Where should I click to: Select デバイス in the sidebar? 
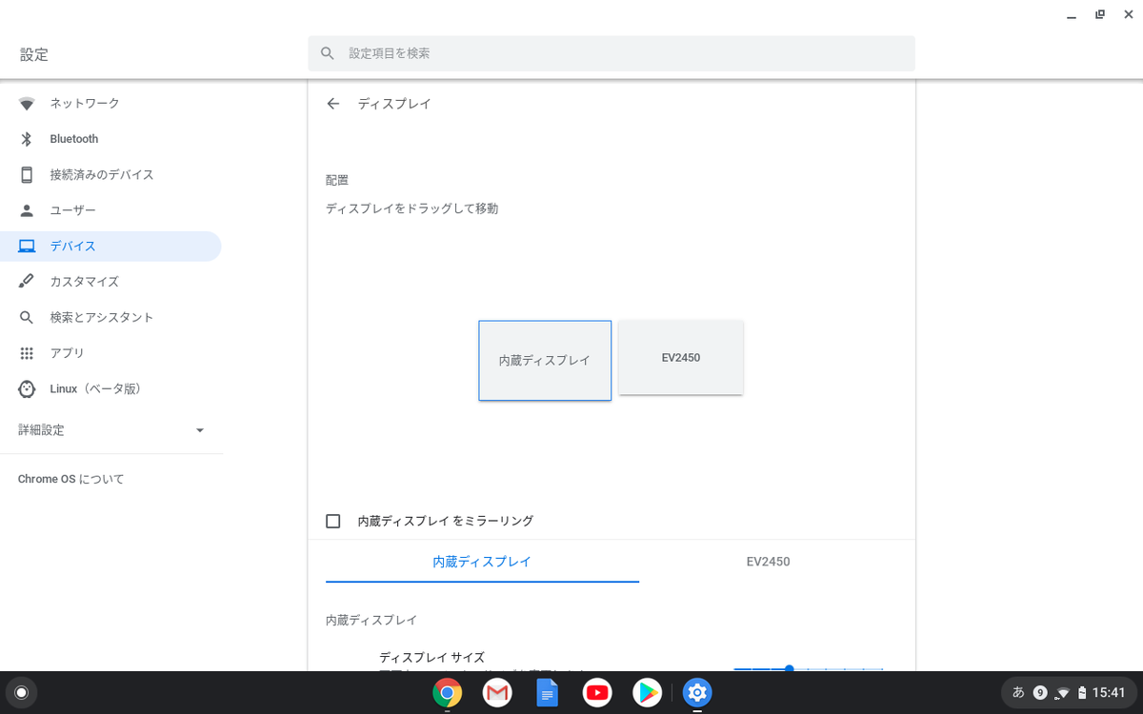click(110, 246)
